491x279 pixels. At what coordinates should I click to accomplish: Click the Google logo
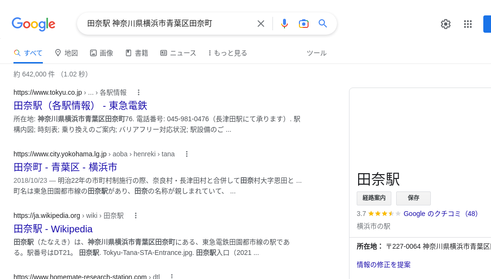pyautogui.click(x=33, y=25)
